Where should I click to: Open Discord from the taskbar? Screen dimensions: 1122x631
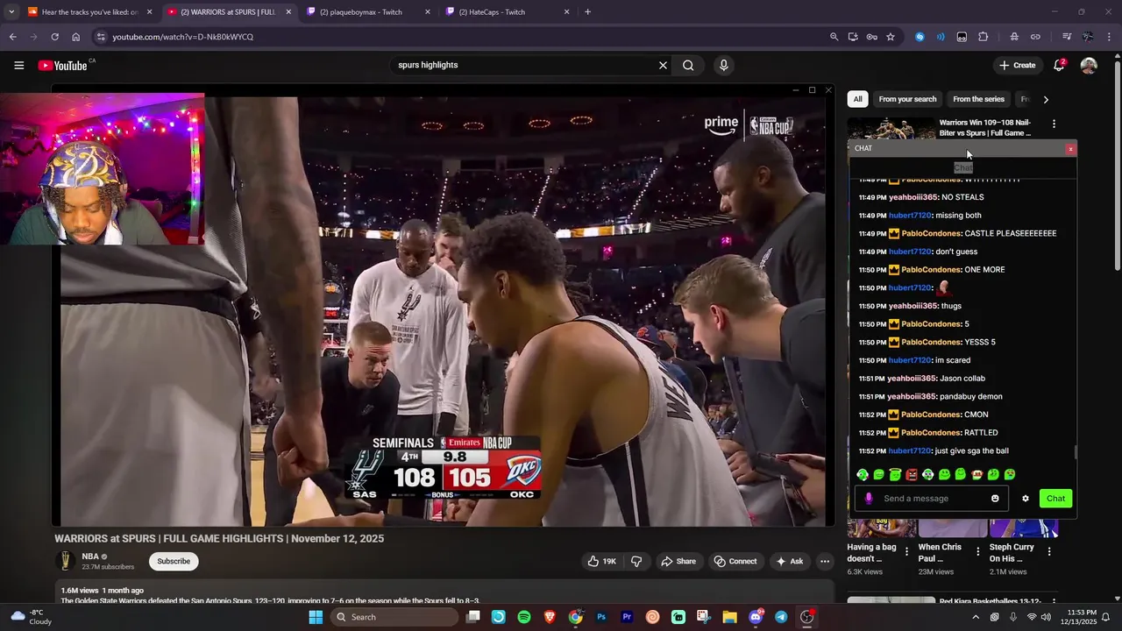point(756,617)
